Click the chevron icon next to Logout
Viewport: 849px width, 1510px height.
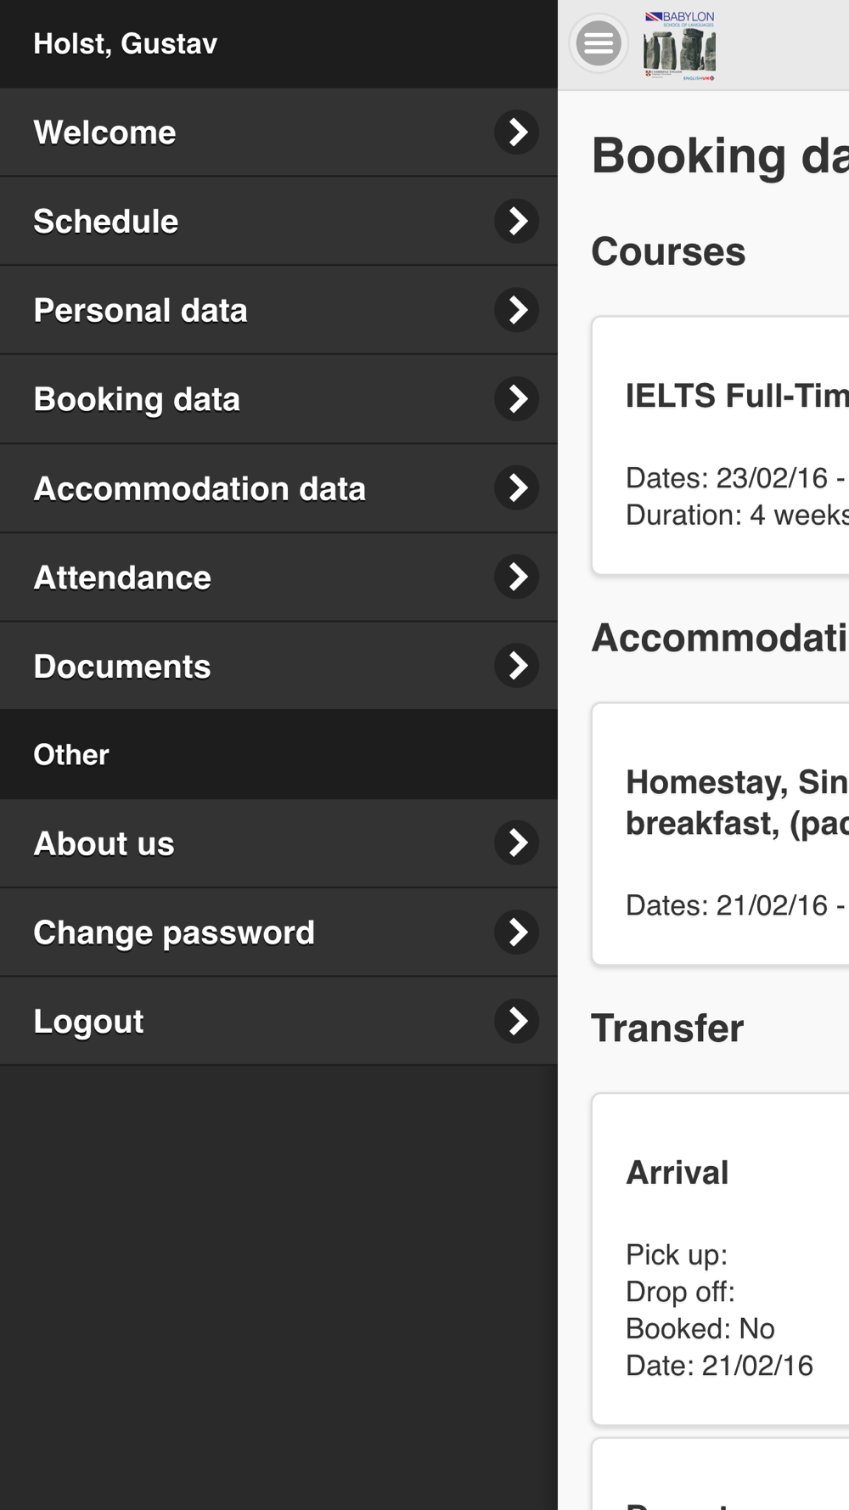(x=517, y=1021)
